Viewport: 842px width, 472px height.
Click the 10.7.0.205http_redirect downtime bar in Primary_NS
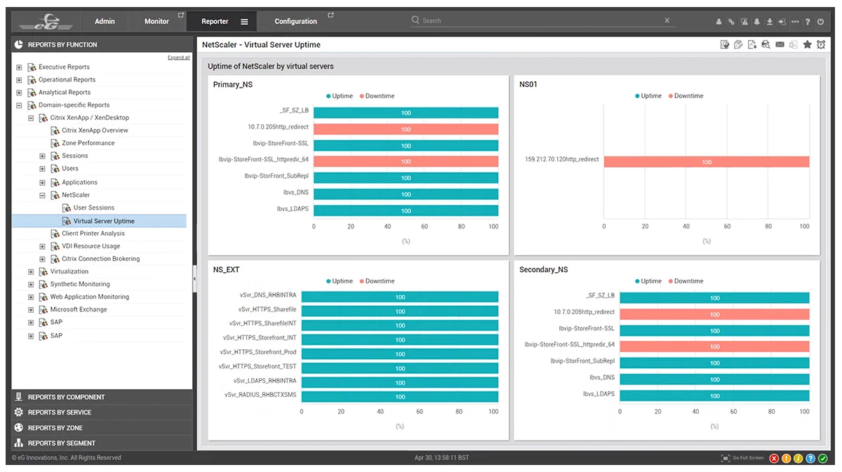406,129
